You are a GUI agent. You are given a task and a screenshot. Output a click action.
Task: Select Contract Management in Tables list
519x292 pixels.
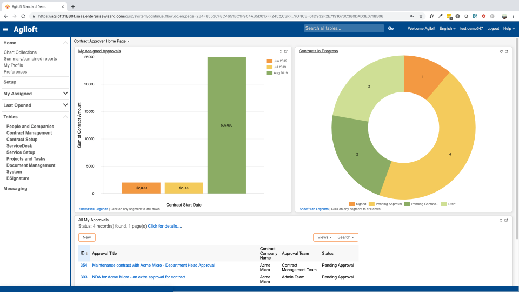[29, 133]
